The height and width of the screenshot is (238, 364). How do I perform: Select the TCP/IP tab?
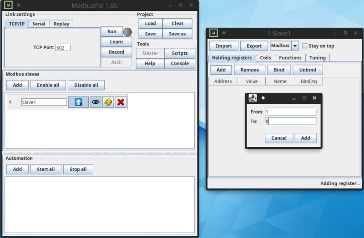[17, 24]
